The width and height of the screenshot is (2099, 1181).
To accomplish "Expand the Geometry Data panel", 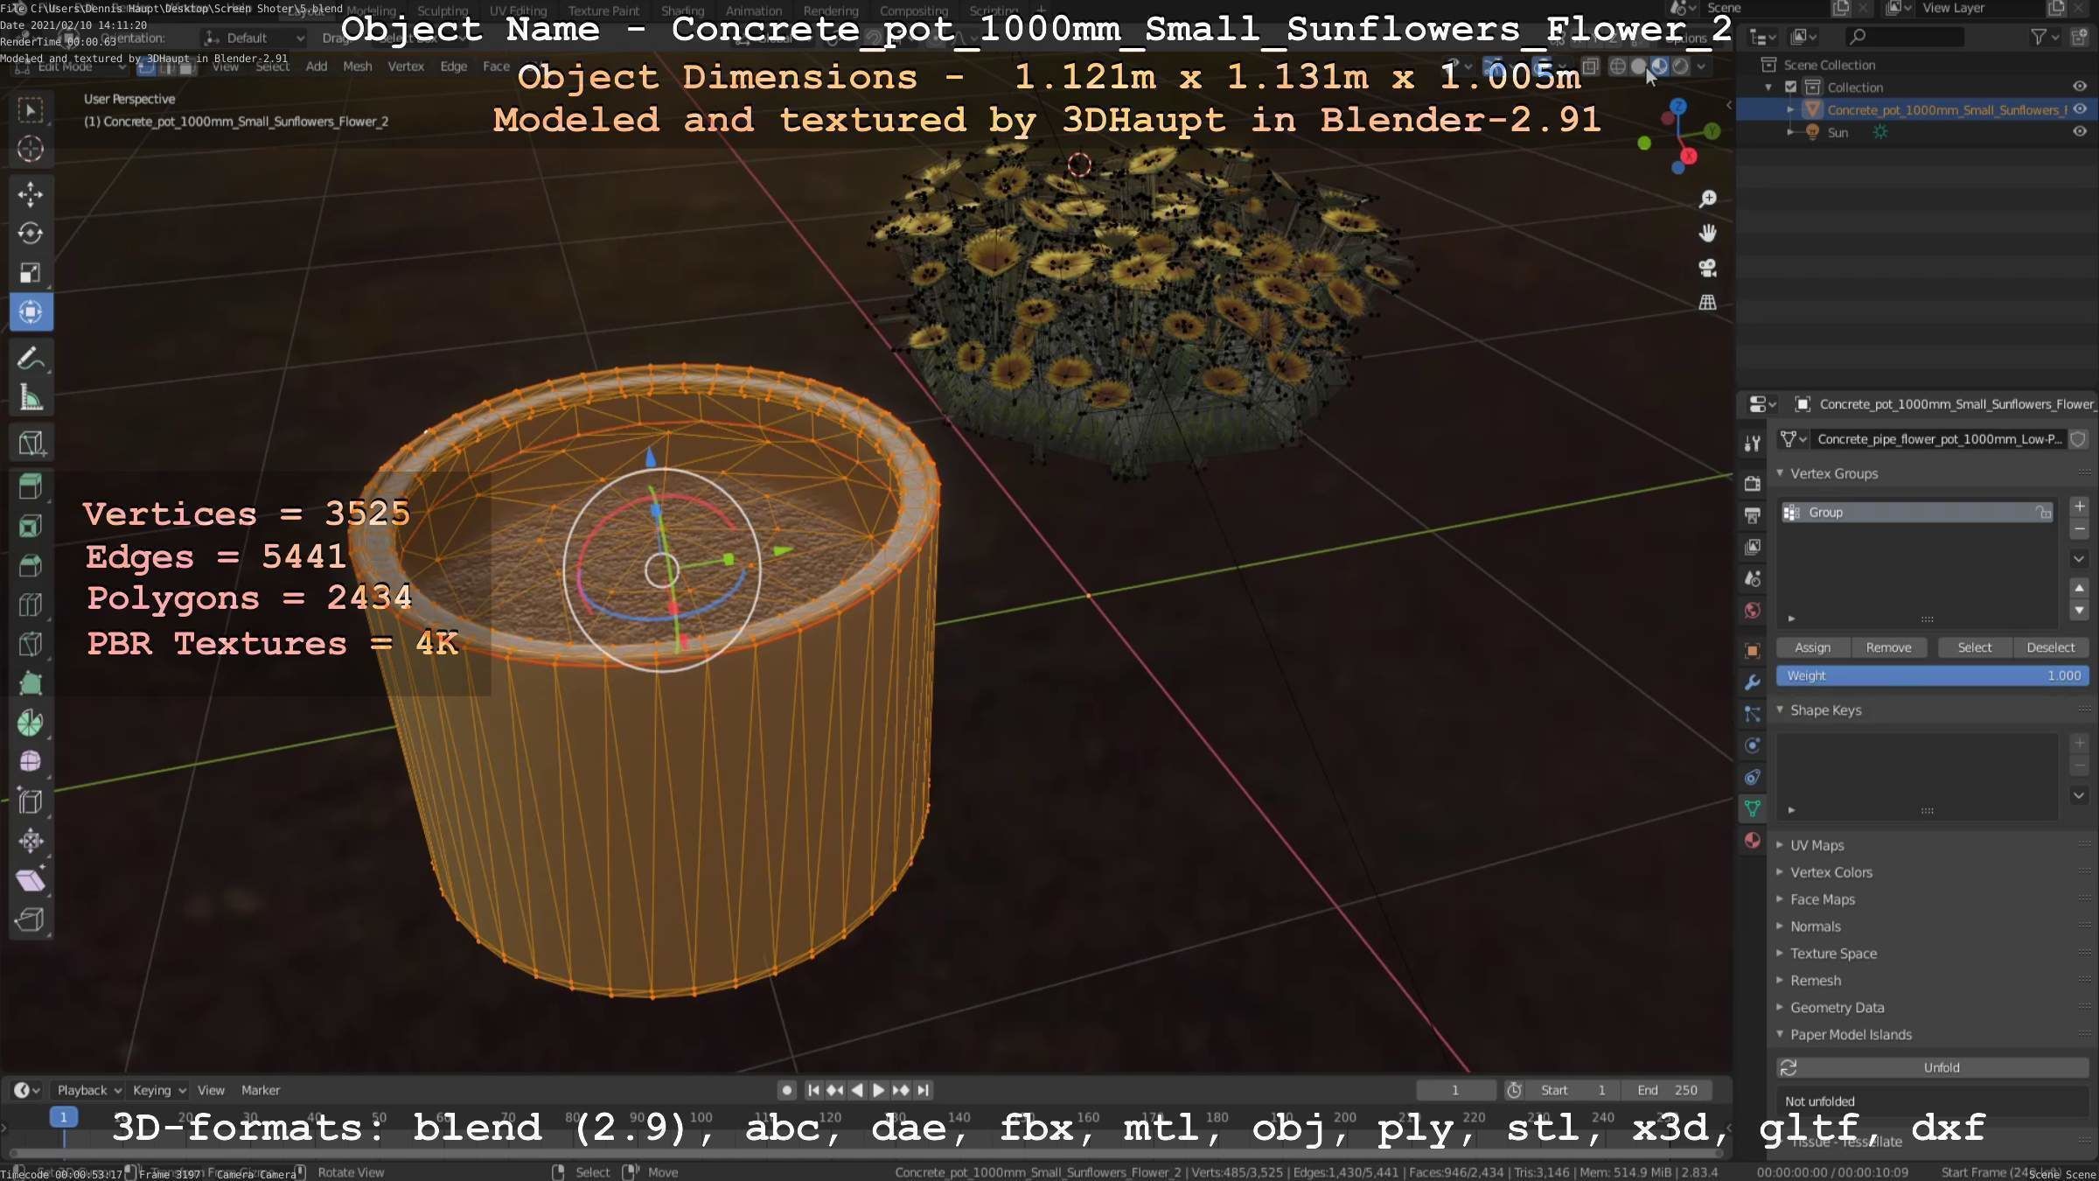I will [x=1781, y=1007].
